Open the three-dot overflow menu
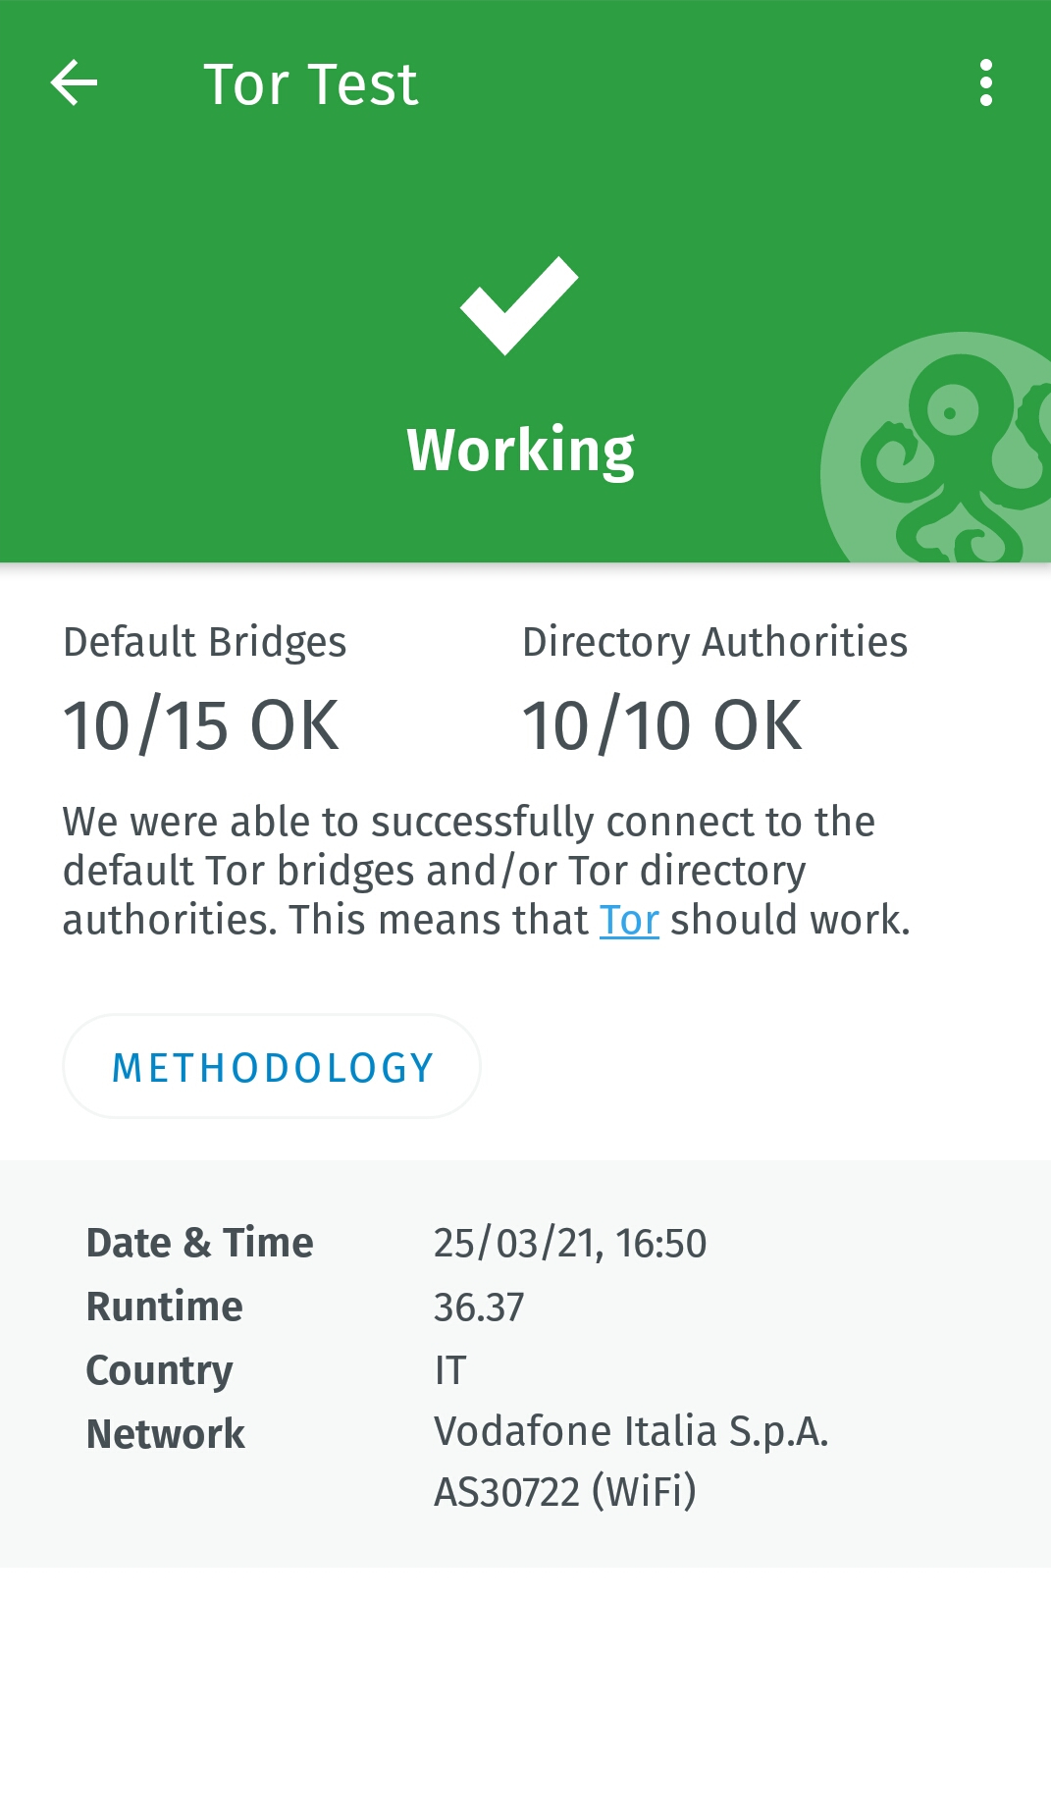 [x=985, y=82]
